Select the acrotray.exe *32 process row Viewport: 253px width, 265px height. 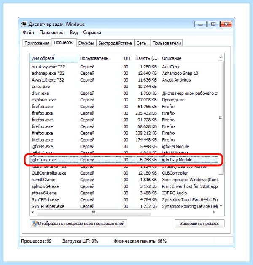(124, 67)
